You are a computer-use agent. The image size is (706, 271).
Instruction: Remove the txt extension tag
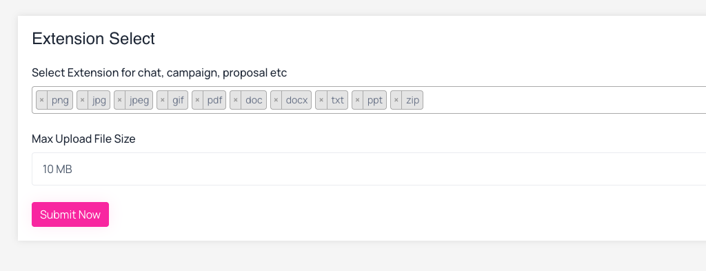tap(321, 100)
